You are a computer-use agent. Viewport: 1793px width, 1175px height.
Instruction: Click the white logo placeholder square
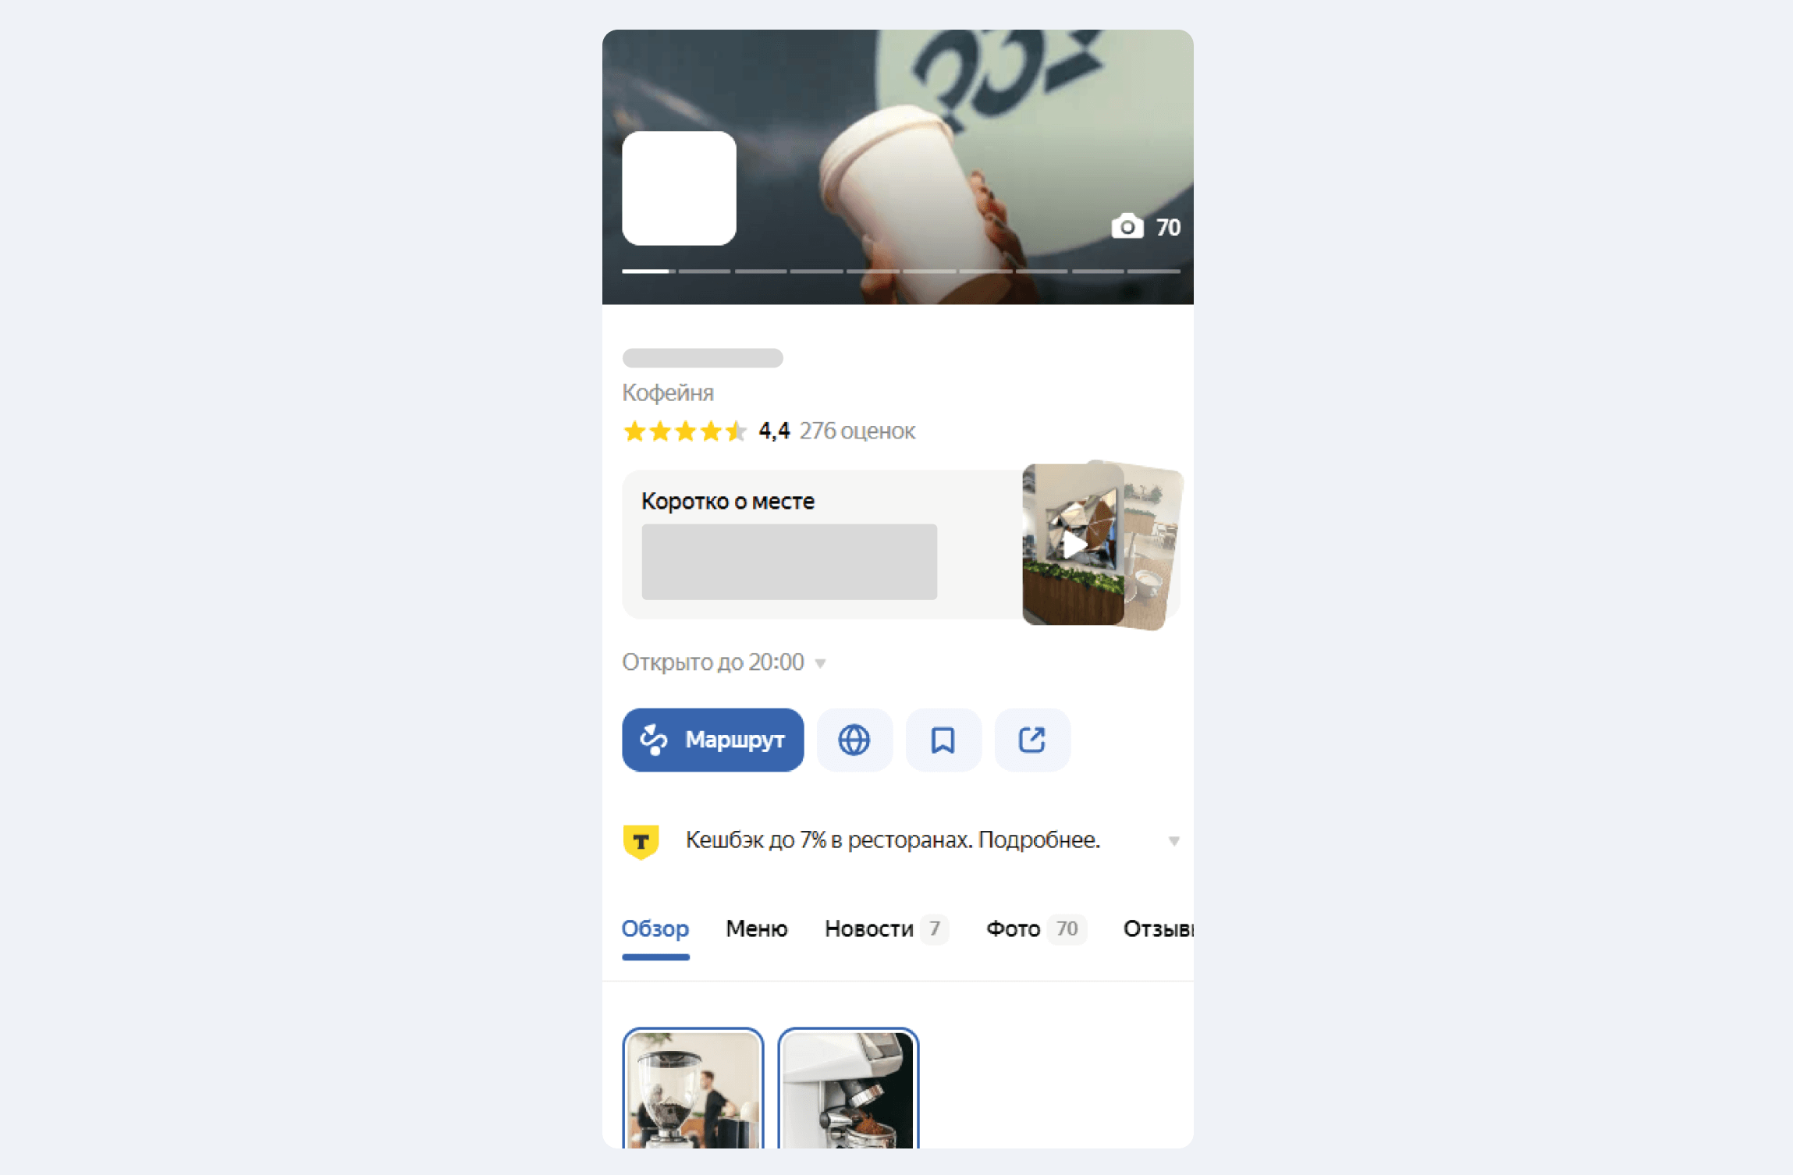[679, 188]
